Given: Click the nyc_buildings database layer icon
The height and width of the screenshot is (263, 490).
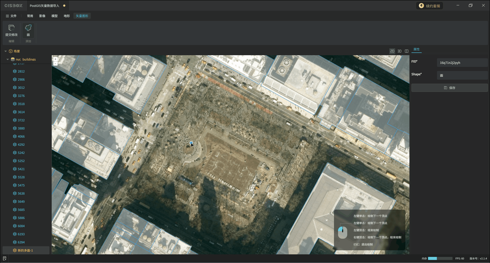Looking at the screenshot, I should click(13, 59).
